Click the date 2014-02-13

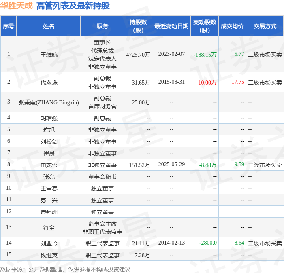(171, 243)
